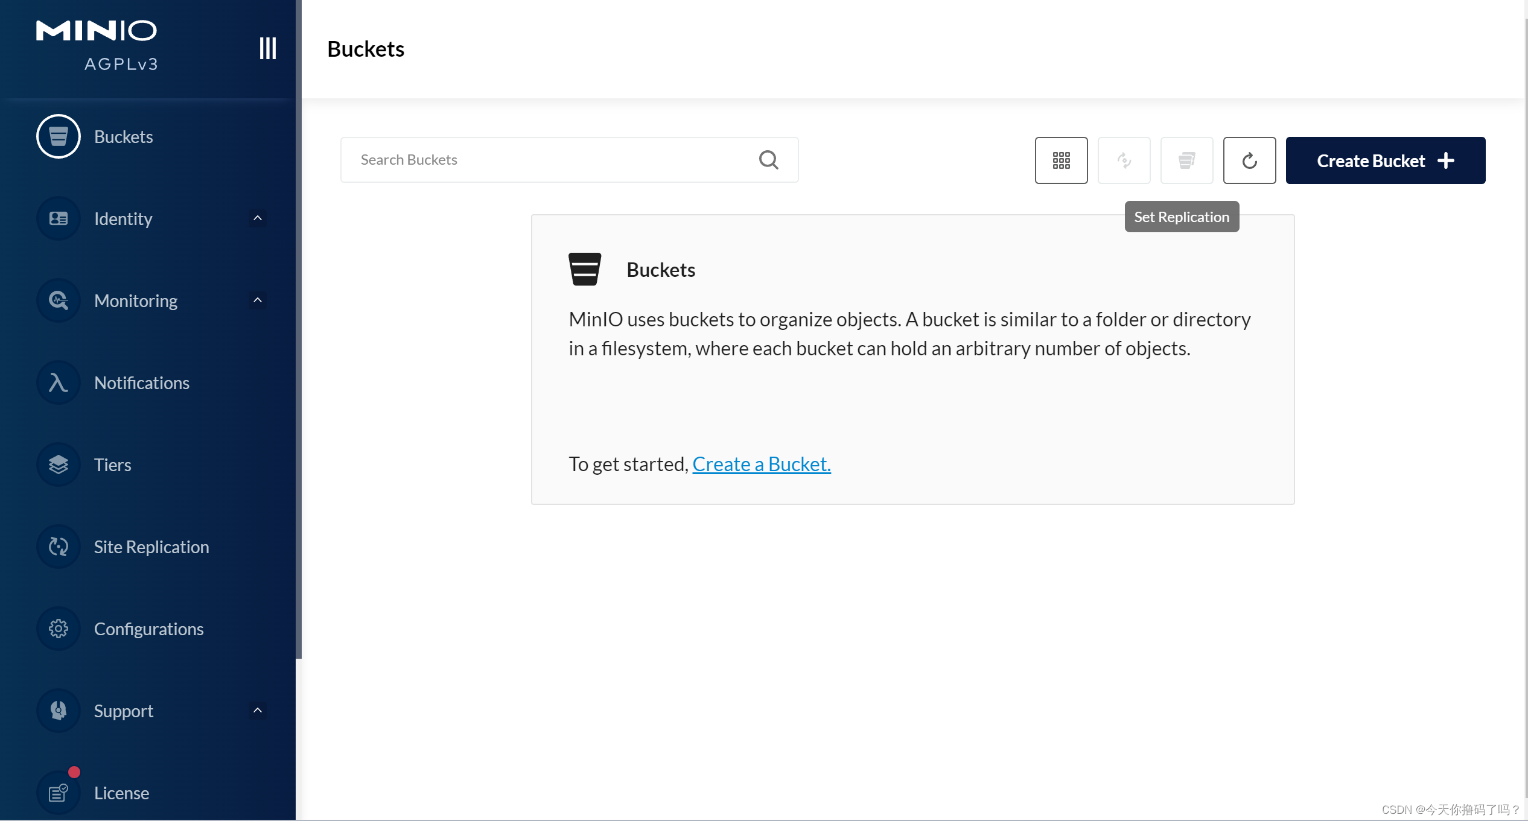Screen dimensions: 1528x821
Task: Expand the Support submenu chevron
Action: (x=258, y=711)
